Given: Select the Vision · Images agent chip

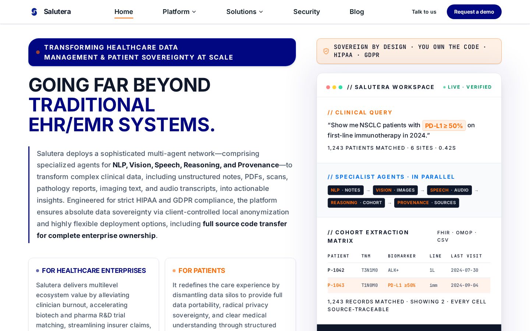Looking at the screenshot, I should click(395, 190).
